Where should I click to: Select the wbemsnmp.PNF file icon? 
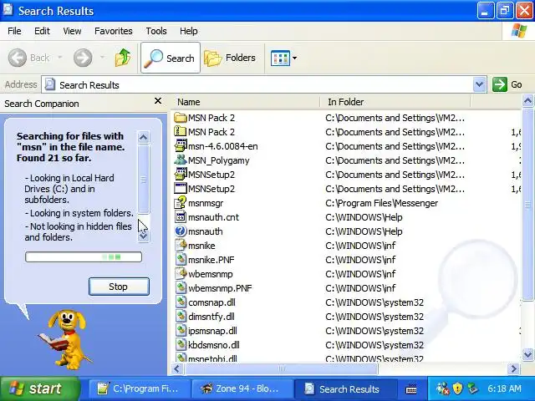(x=181, y=288)
